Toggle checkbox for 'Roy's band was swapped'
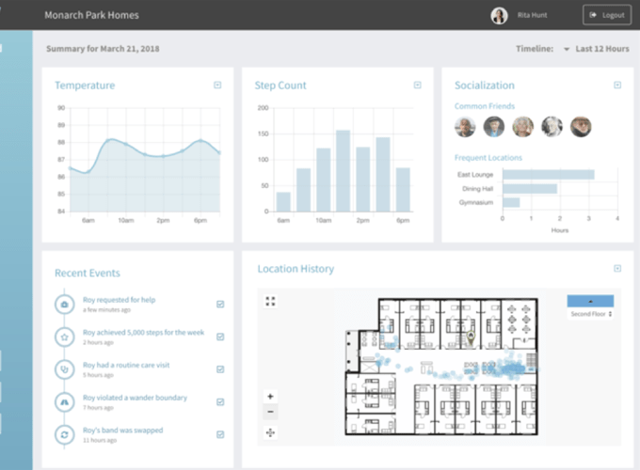This screenshot has width=640, height=470. [220, 434]
